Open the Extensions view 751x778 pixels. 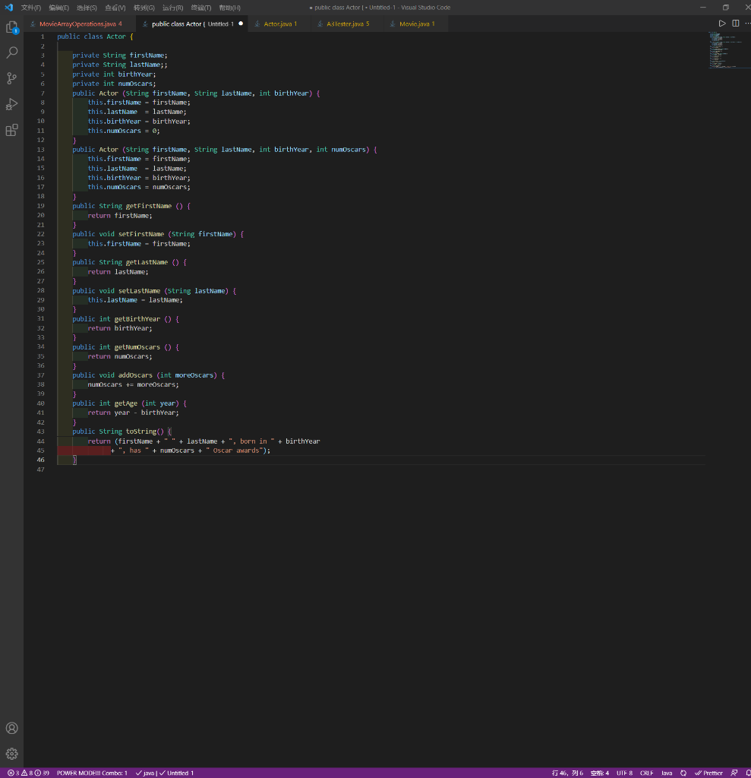pos(11,130)
